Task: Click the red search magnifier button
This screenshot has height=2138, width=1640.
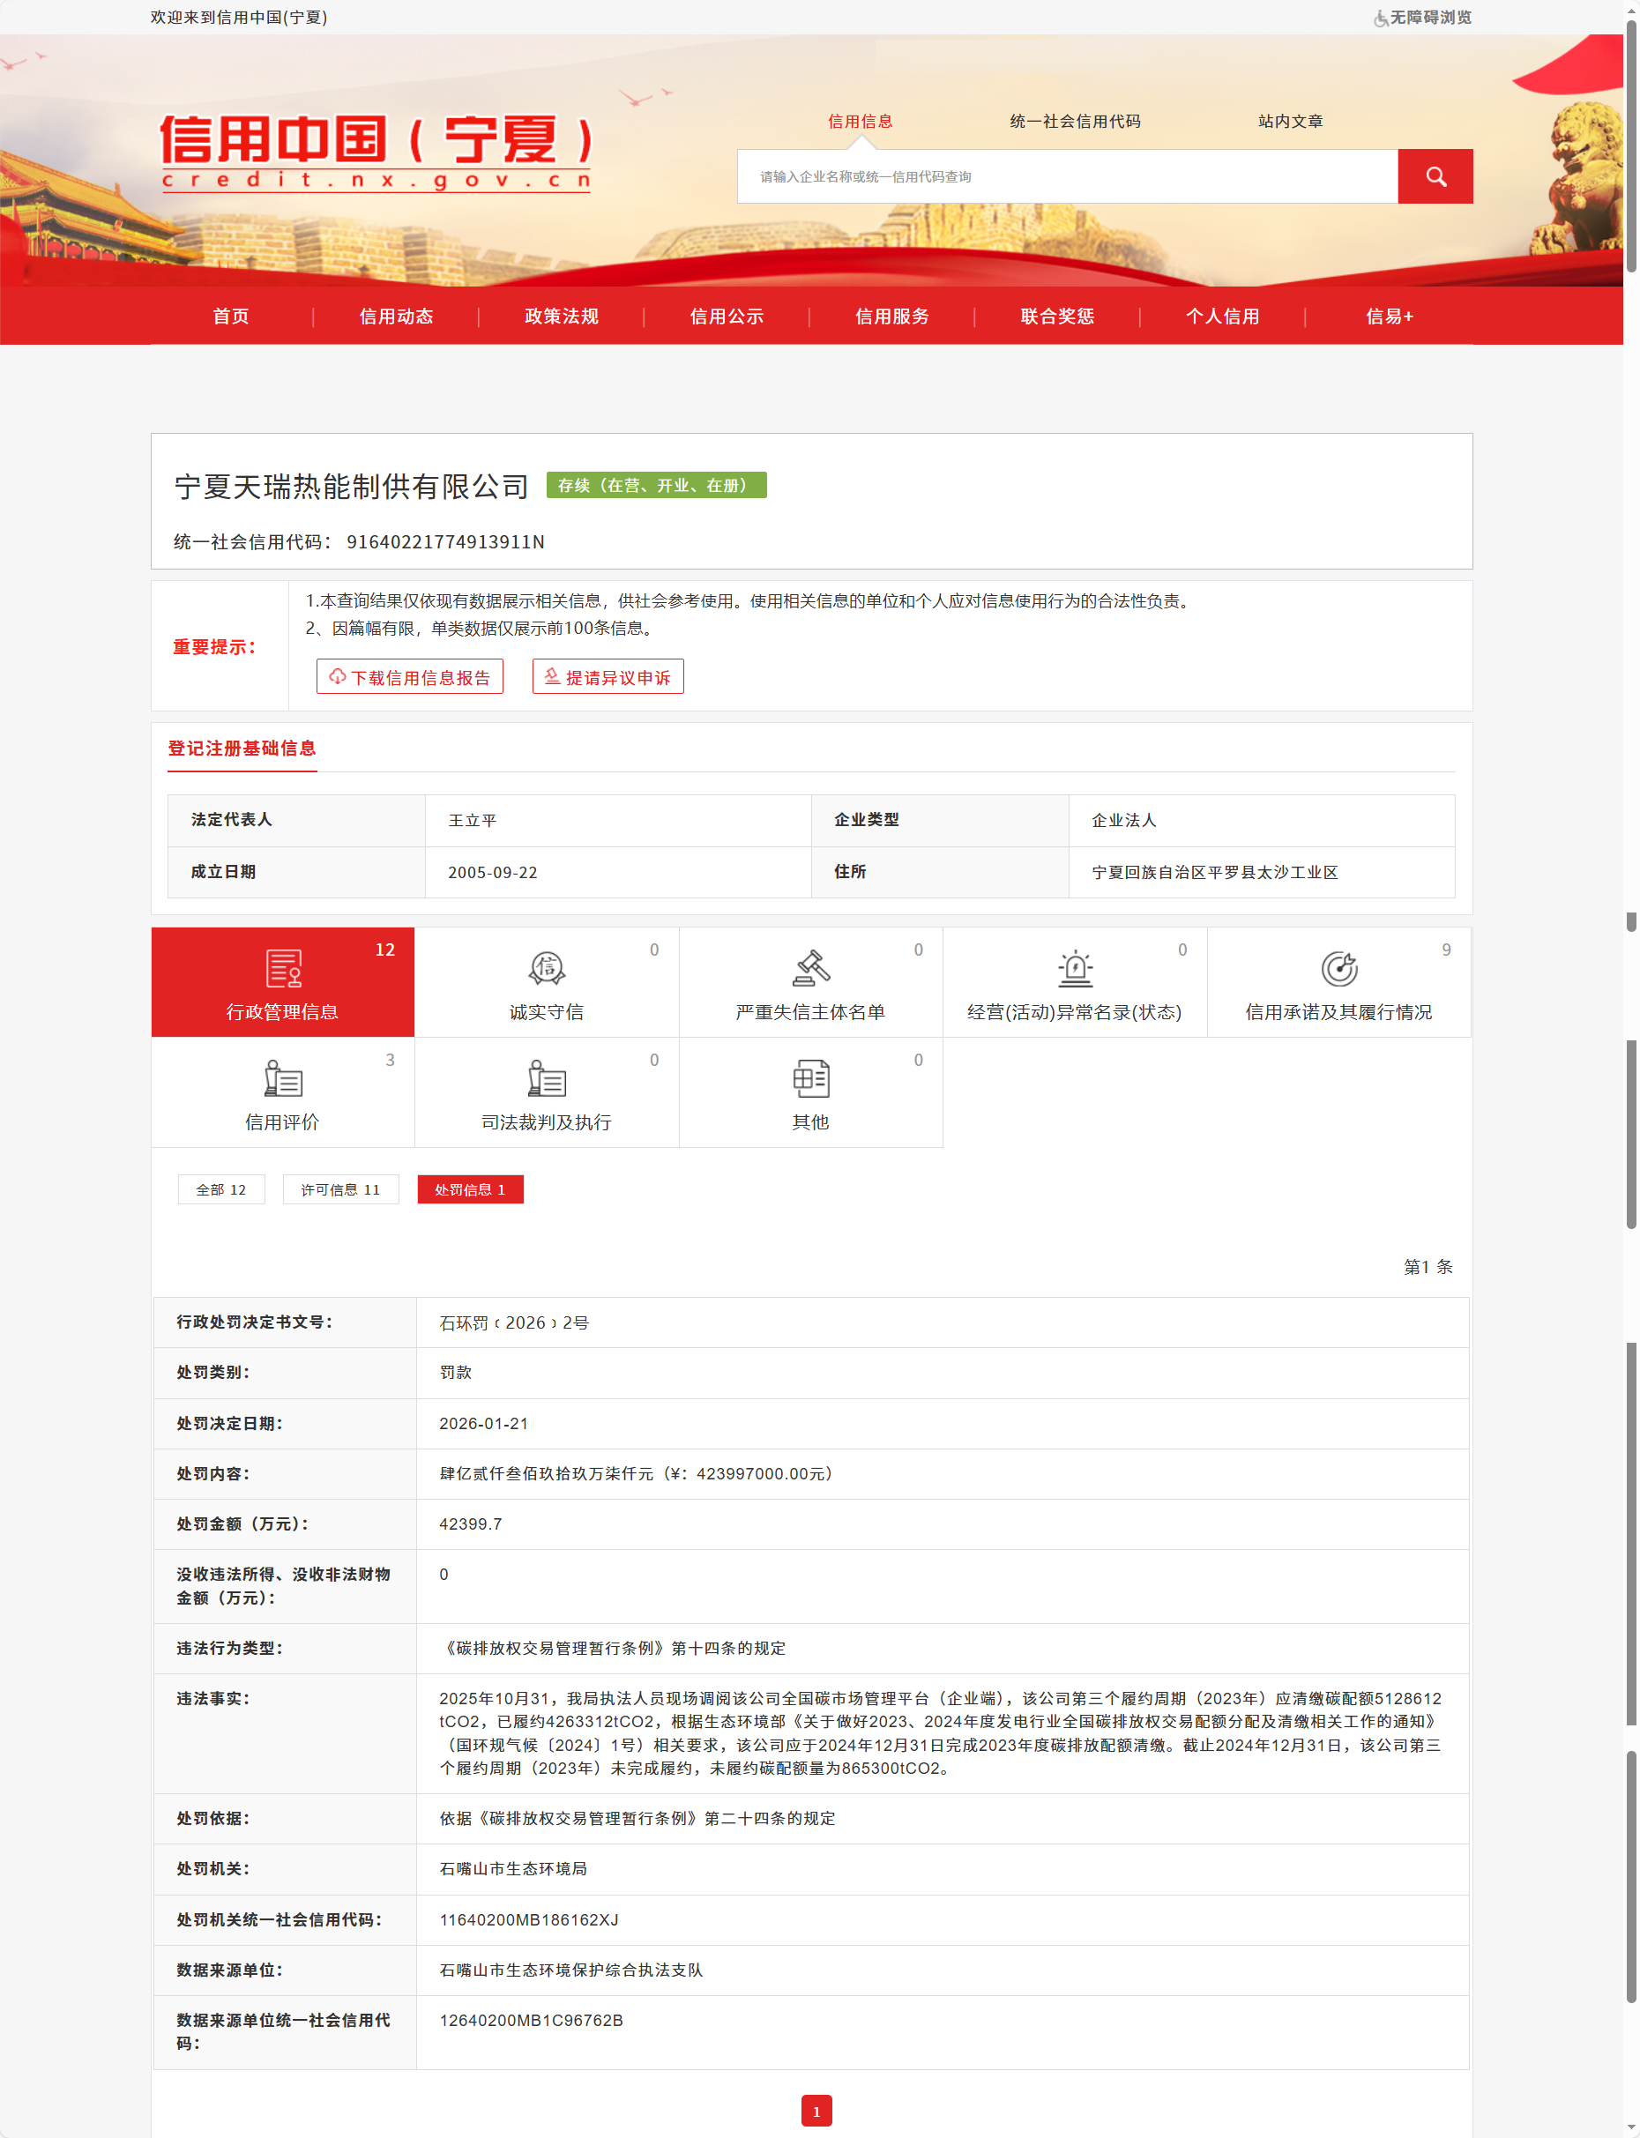Action: coord(1434,176)
